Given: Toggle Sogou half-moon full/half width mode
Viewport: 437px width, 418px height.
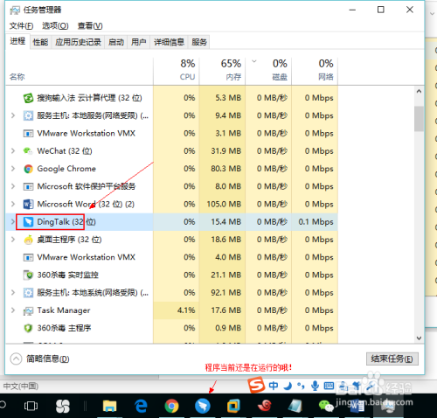Looking at the screenshot, I should tap(288, 386).
